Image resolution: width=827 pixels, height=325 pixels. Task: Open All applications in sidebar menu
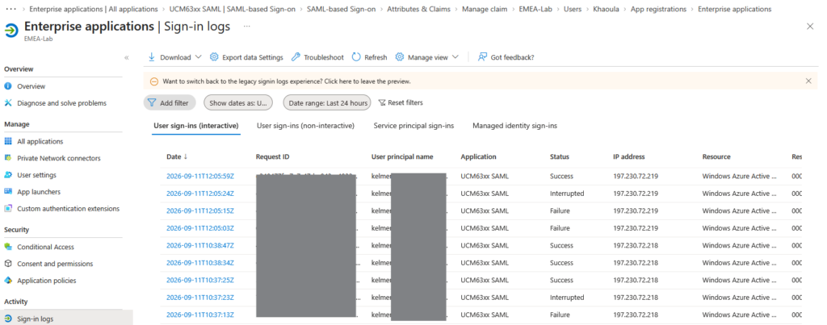point(40,141)
